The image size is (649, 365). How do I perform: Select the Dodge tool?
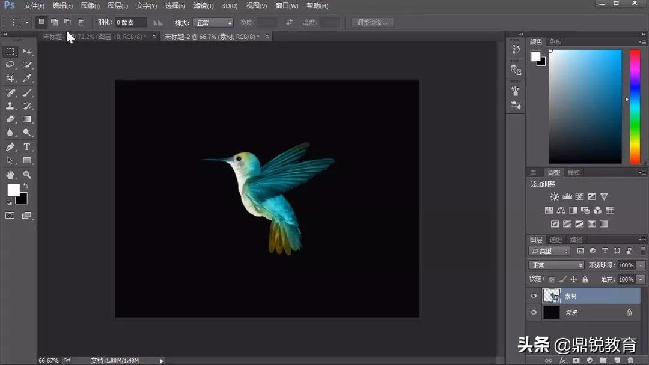coord(27,133)
